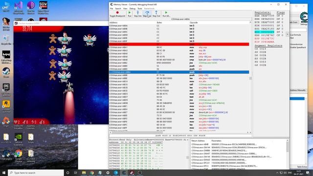
Task: Click the Run till toolbar button
Action: (x=166, y=14)
